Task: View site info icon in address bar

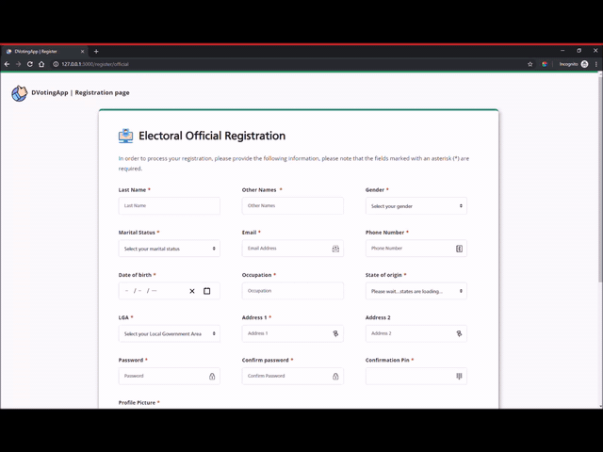Action: [56, 64]
